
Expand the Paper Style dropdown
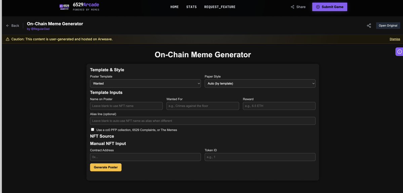[x=260, y=84]
